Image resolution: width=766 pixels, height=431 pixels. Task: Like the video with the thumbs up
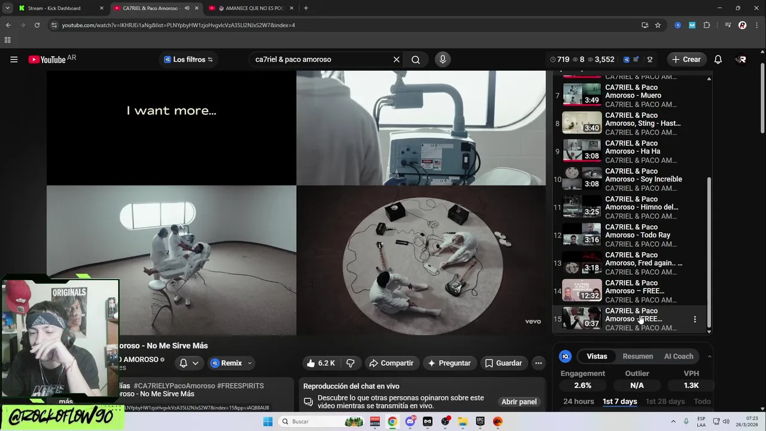(321, 363)
